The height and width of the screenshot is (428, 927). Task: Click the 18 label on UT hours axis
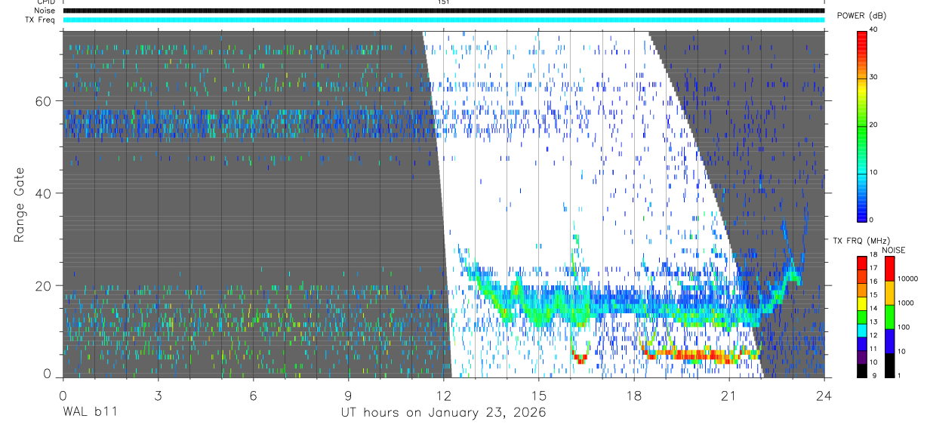point(634,395)
